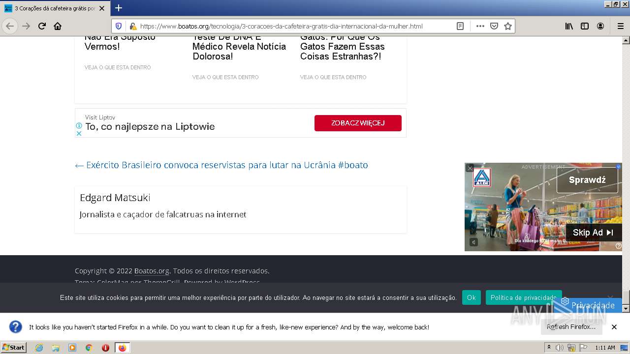Open volume control in system tray

click(x=560, y=348)
